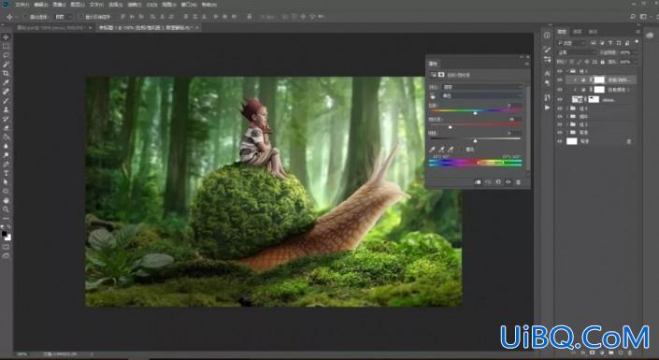Image resolution: width=659 pixels, height=360 pixels.
Task: Select the Eyedropper tool in the left toolbar
Action: [x=6, y=82]
